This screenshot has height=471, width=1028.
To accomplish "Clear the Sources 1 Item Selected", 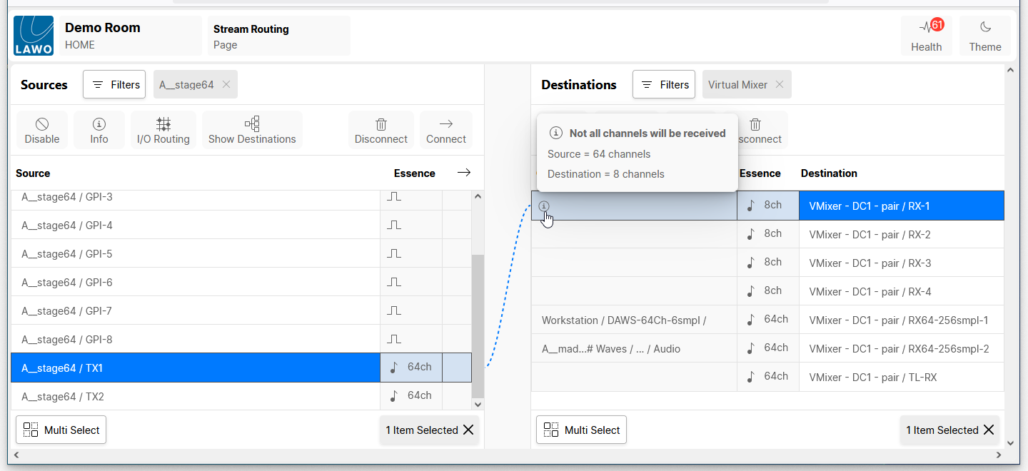I will [x=468, y=430].
